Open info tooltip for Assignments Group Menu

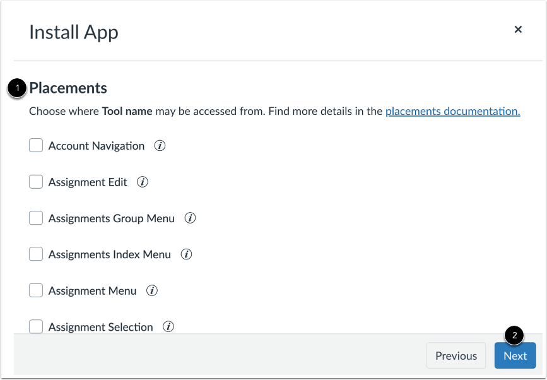(x=190, y=218)
